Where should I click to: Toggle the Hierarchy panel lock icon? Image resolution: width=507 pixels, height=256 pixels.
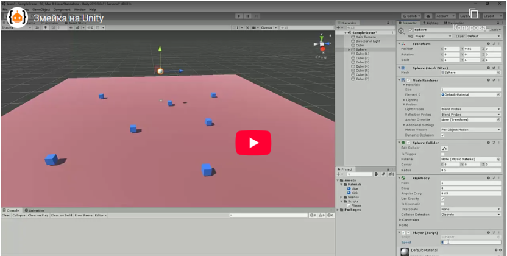388,23
